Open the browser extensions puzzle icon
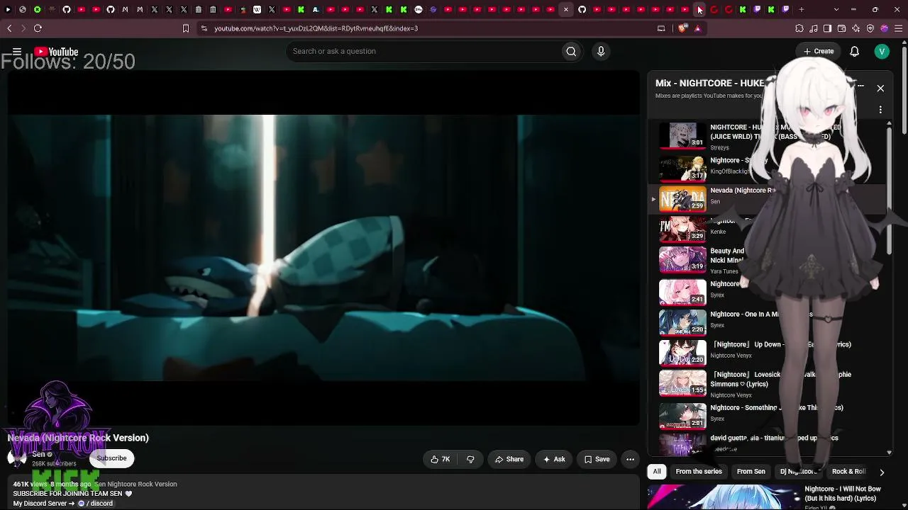The image size is (908, 510). [799, 28]
